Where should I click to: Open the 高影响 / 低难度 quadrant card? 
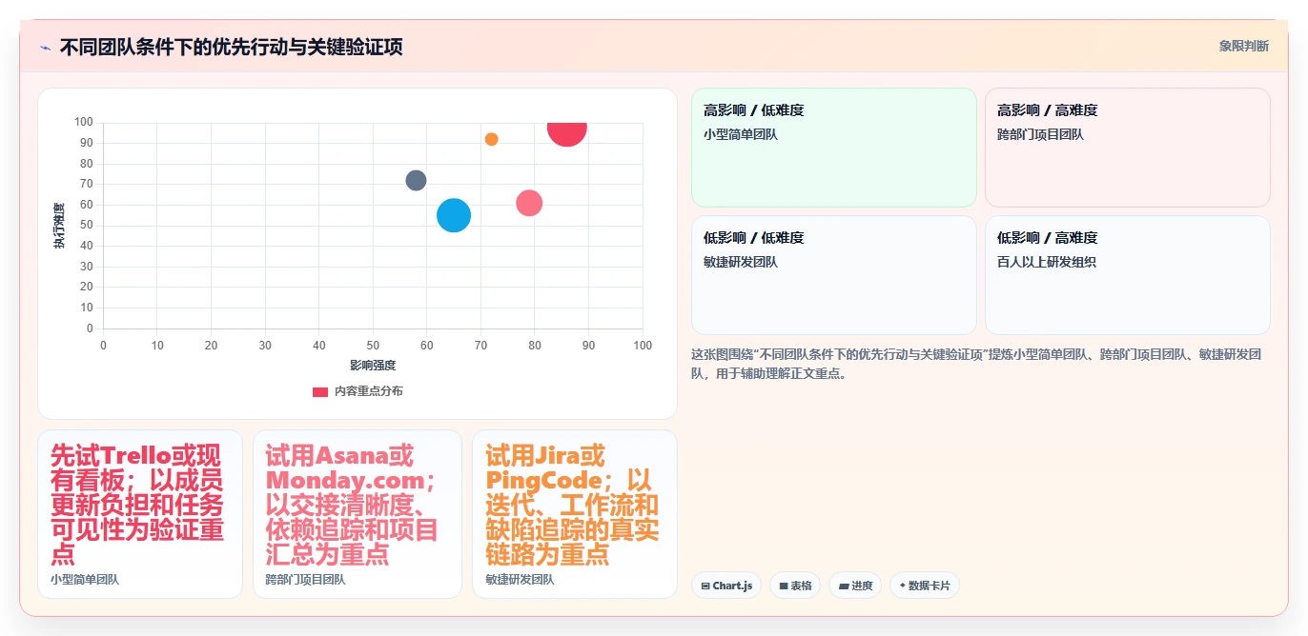(834, 148)
